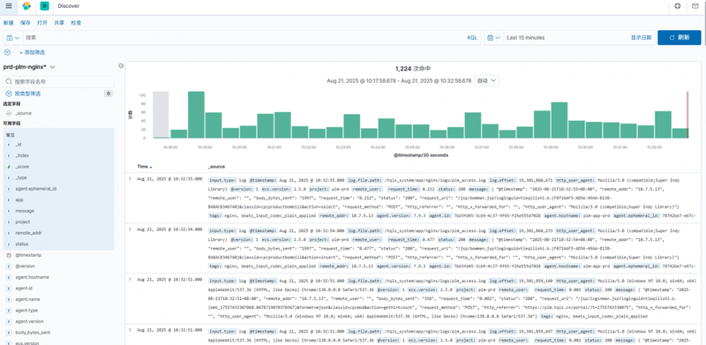Click the filter options circle icon
Image resolution: width=706 pixels, height=345 pixels.
(7, 53)
